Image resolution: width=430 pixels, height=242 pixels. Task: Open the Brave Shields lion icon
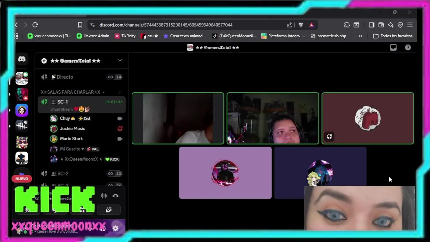click(301, 25)
